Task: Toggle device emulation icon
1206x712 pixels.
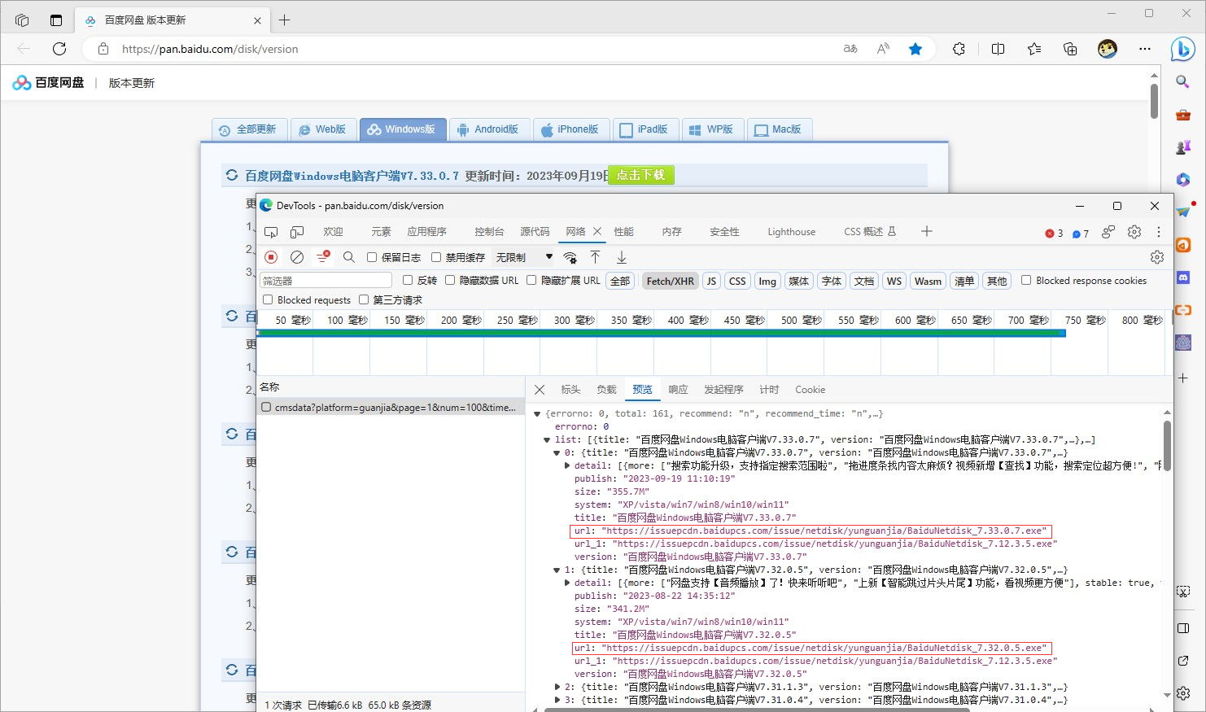Action: click(x=297, y=232)
